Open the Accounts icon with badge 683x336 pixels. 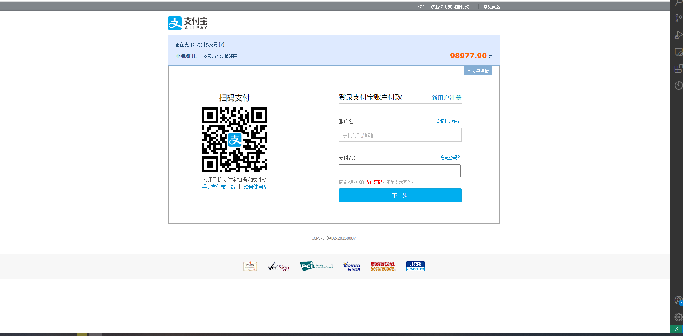tap(678, 300)
